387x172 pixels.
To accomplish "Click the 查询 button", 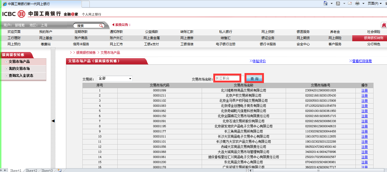I will tap(254, 78).
